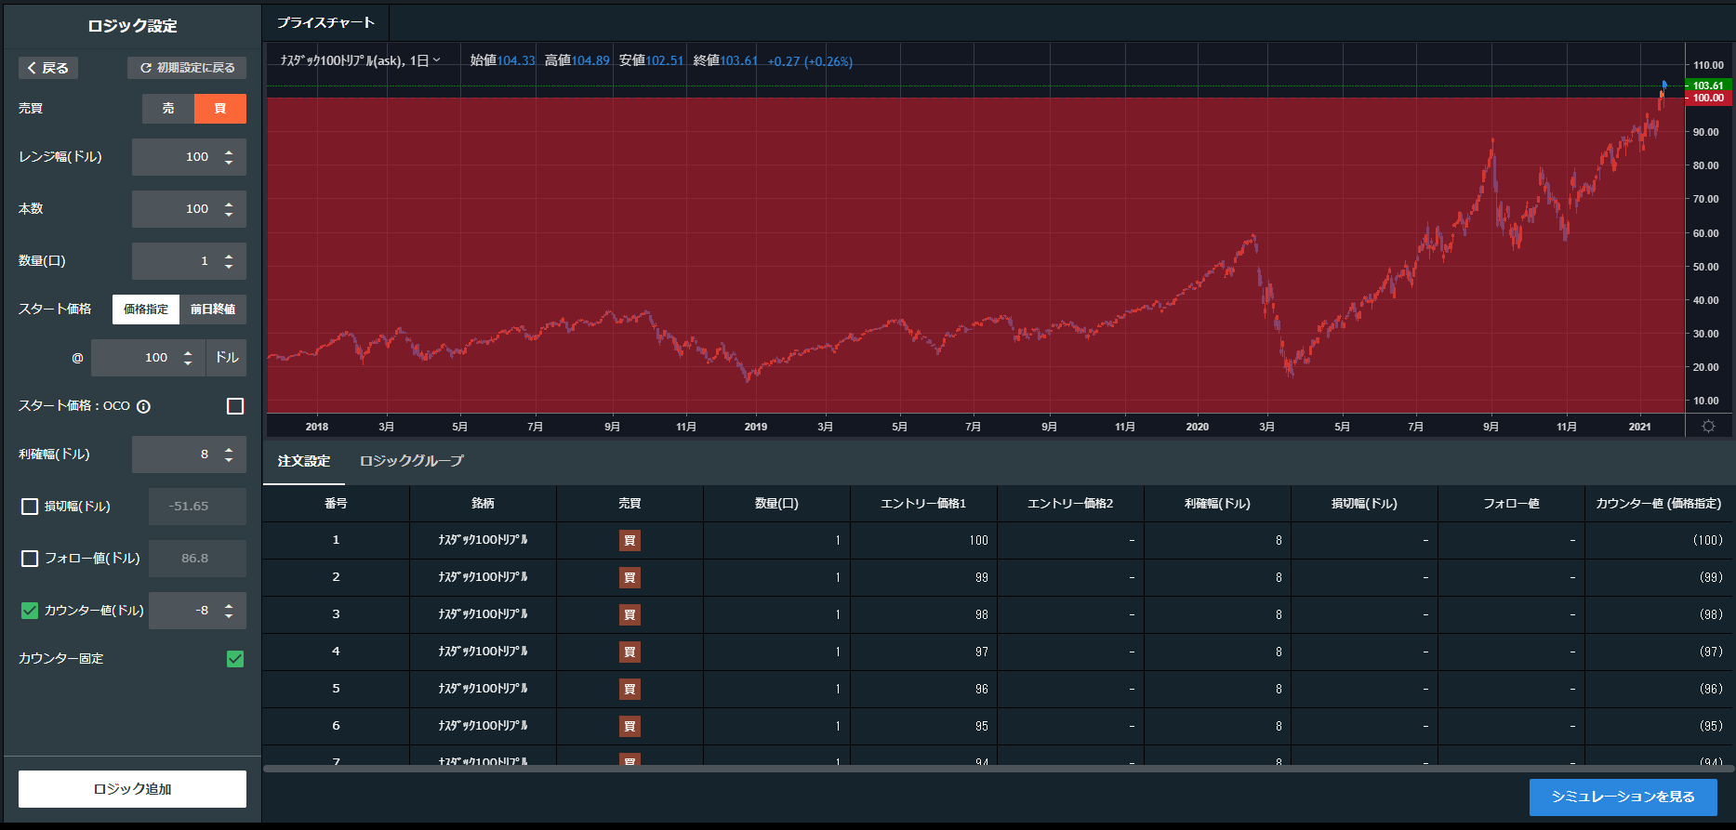The width and height of the screenshot is (1736, 830).
Task: Click entry price 99 in row 2
Action: [982, 577]
